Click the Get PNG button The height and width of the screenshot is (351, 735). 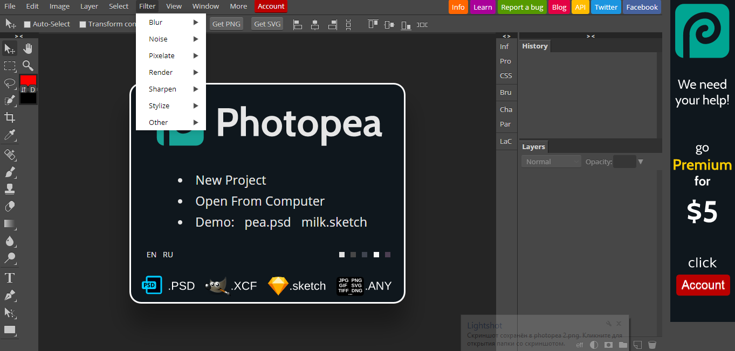pyautogui.click(x=226, y=24)
